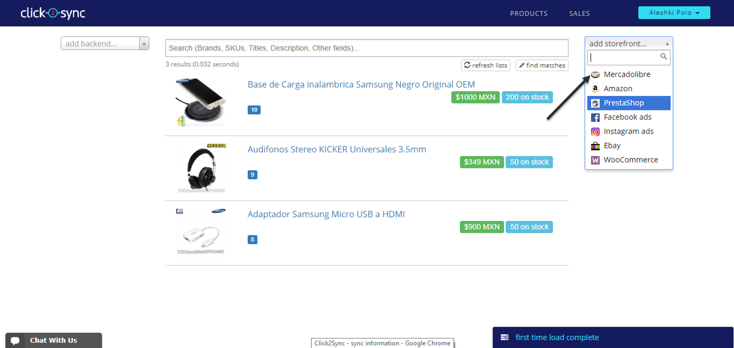The width and height of the screenshot is (734, 348).
Task: Click the find matches button
Action: pos(542,65)
